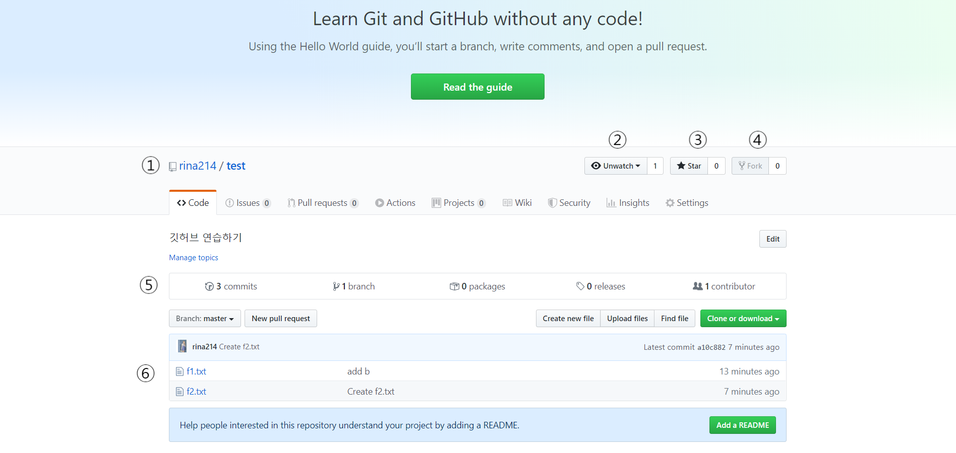Click the Actions play circle icon

pos(379,203)
